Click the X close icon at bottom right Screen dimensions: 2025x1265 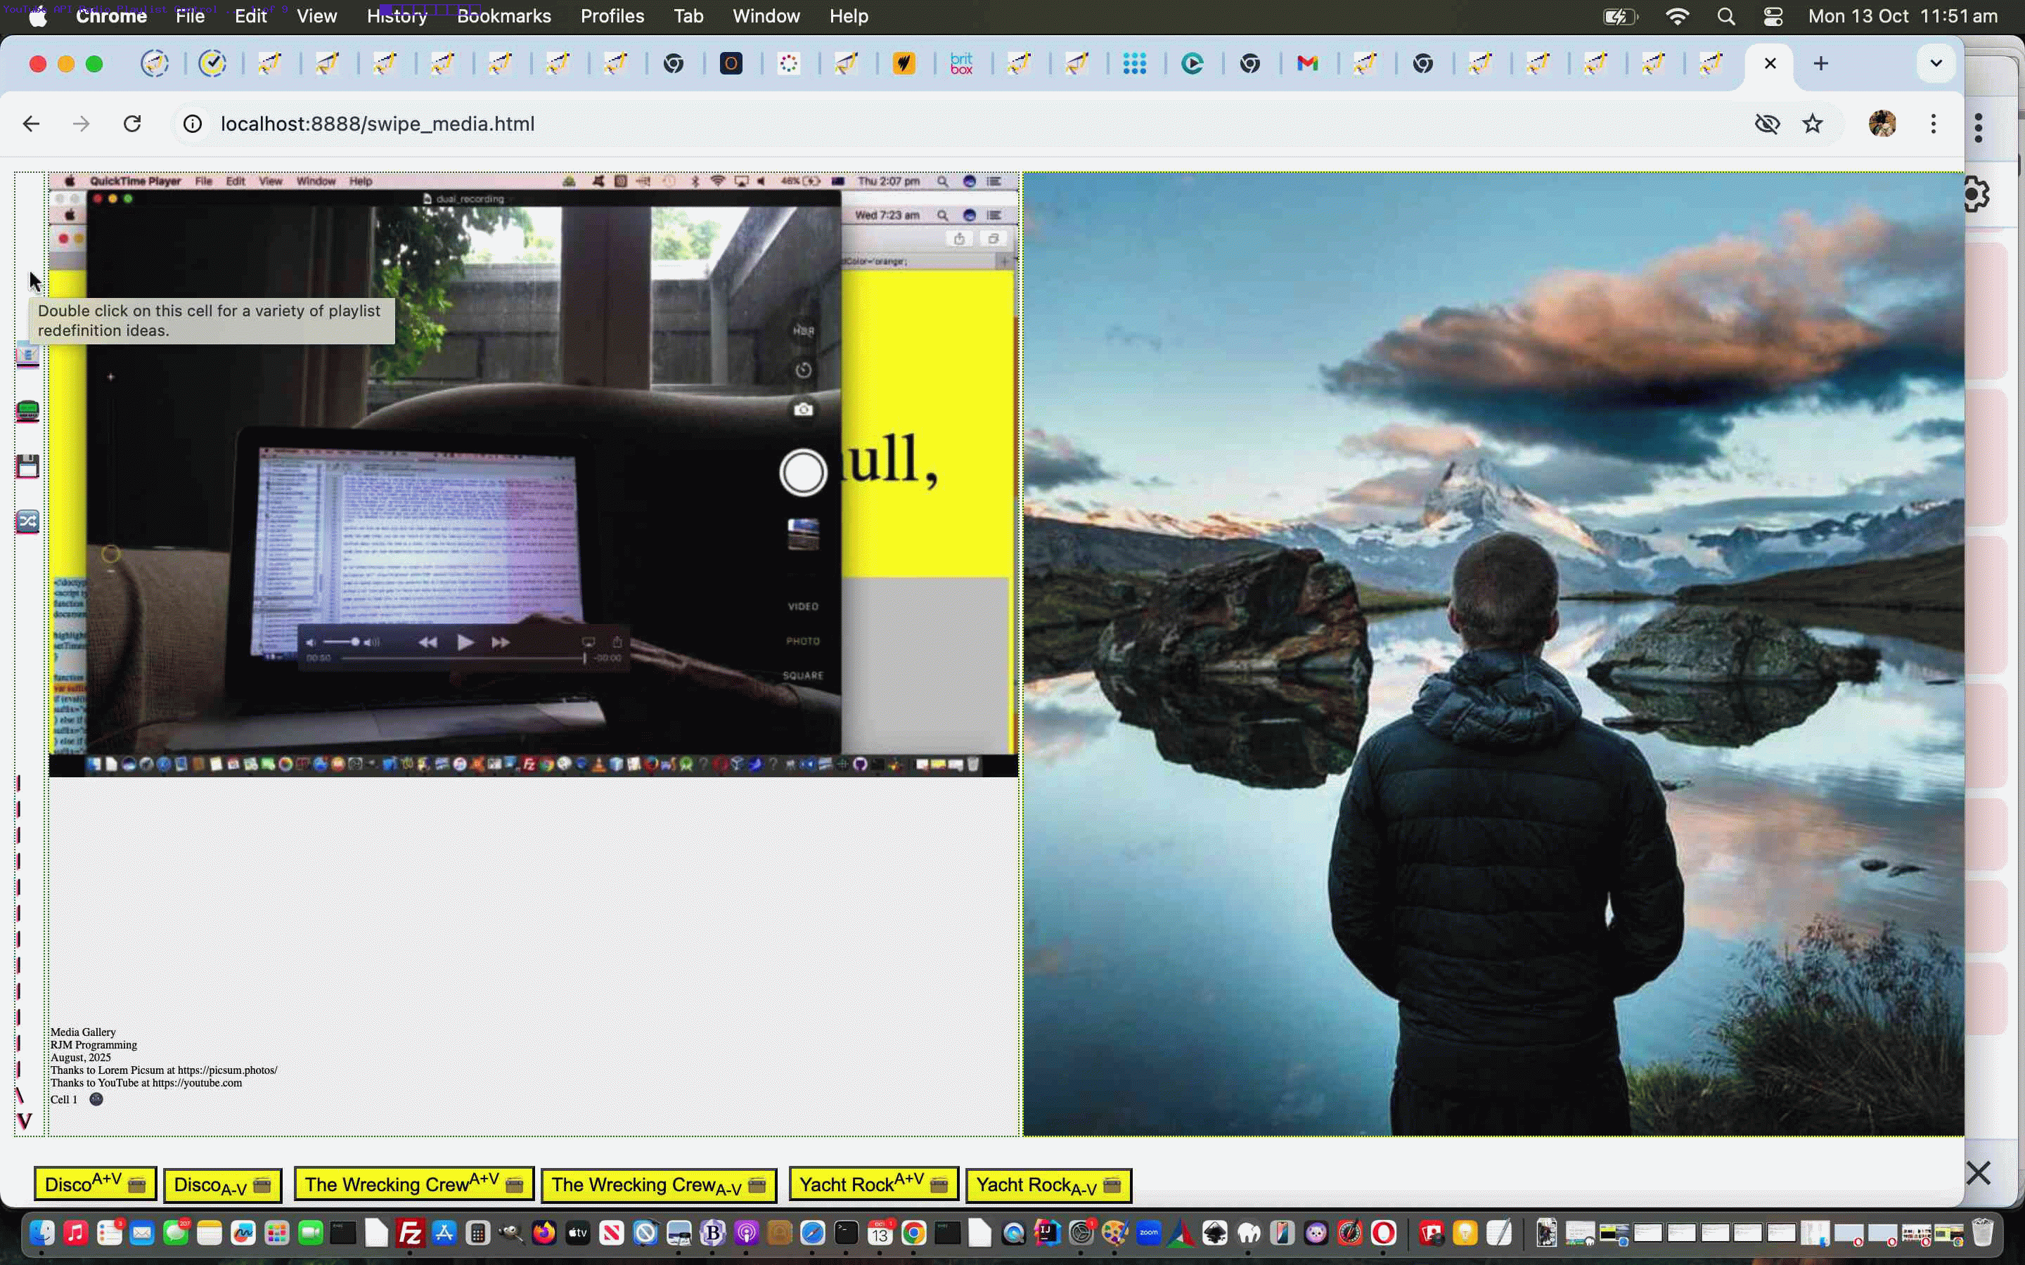click(x=1978, y=1173)
